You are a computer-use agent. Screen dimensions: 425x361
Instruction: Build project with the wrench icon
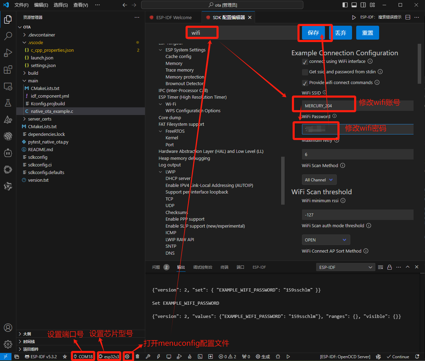[148, 356]
